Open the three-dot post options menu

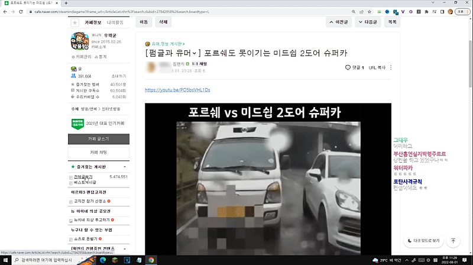click(x=391, y=67)
